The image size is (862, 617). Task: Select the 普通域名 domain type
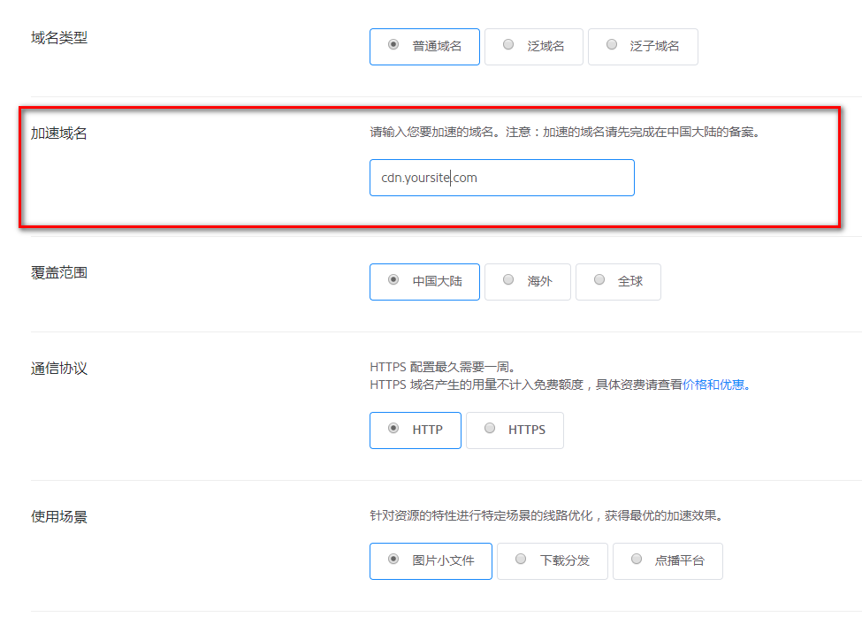(x=424, y=47)
